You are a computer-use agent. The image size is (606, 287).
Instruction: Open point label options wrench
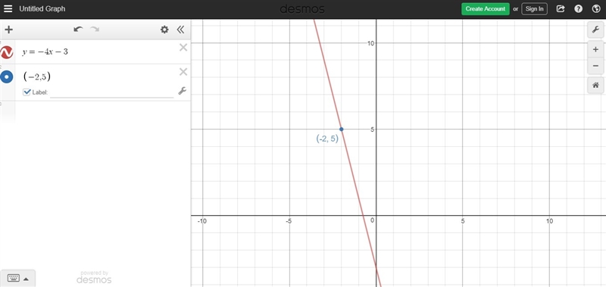point(182,91)
